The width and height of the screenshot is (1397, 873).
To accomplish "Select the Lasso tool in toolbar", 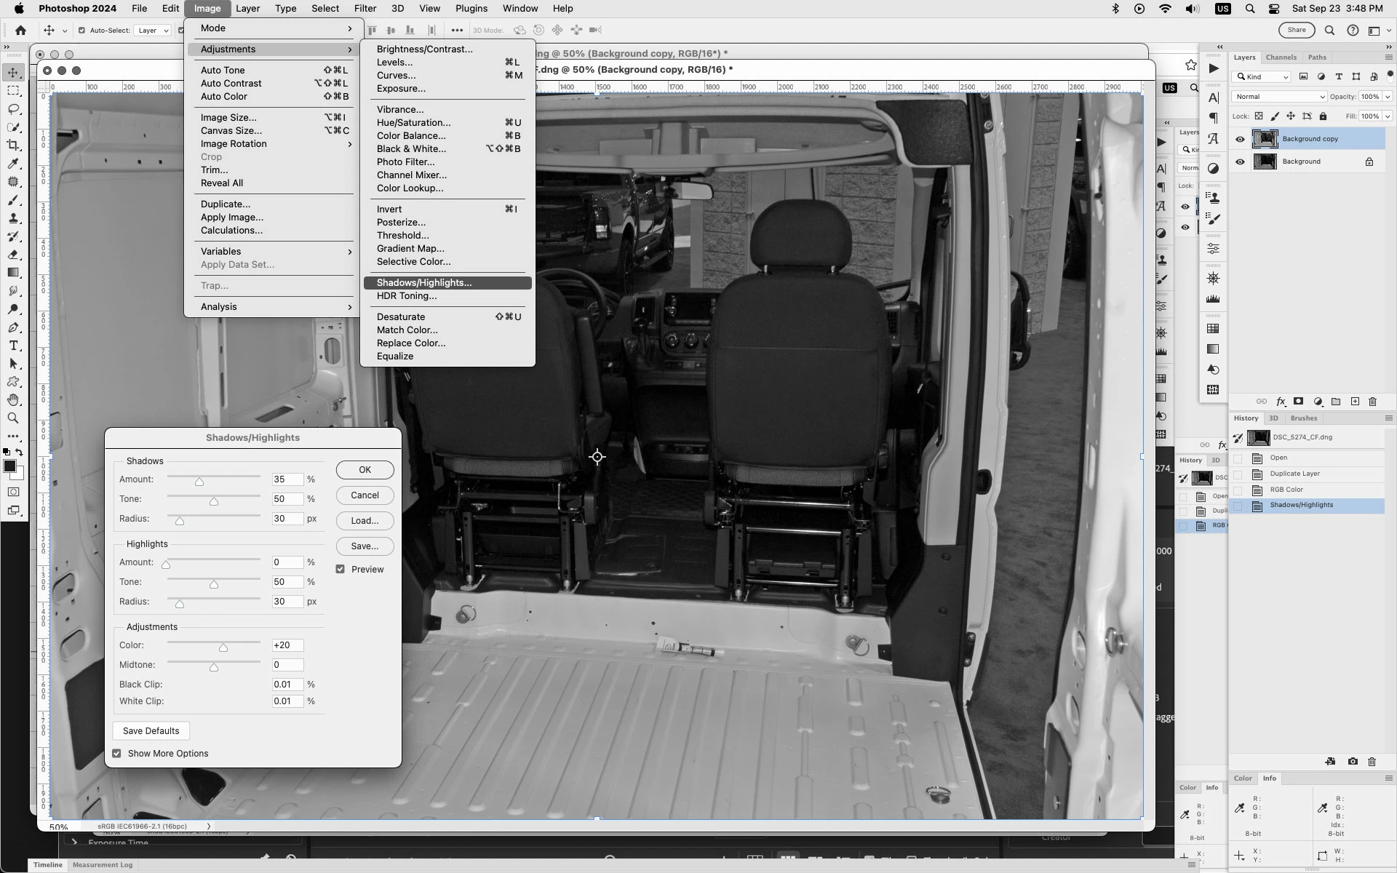I will click(x=13, y=109).
